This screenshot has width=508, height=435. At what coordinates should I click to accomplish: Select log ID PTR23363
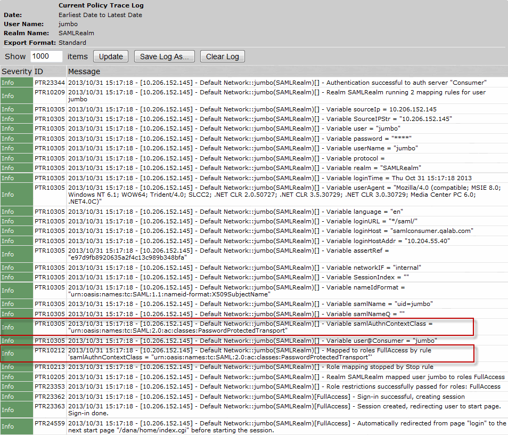pos(50,406)
